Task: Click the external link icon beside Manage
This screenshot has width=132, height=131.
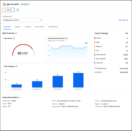Action: point(127,20)
